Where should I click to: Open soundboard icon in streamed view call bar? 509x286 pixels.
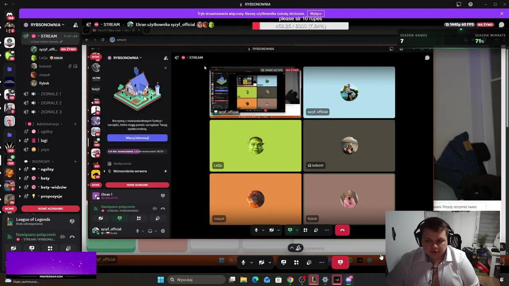coord(316,230)
